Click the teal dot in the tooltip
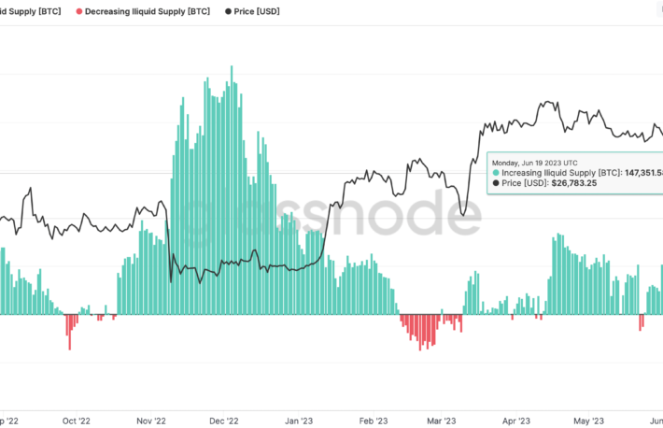 (496, 173)
